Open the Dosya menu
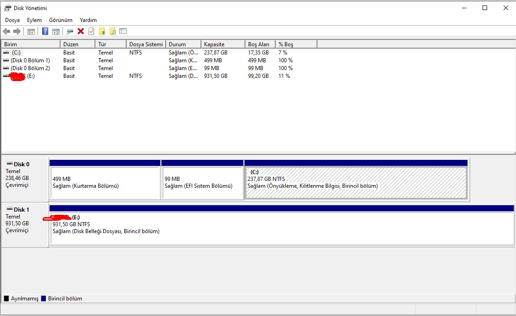The height and width of the screenshot is (316, 516). tap(12, 20)
